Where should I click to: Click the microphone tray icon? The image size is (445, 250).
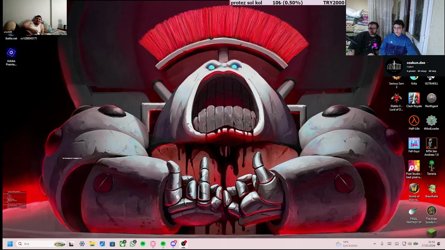(382, 244)
